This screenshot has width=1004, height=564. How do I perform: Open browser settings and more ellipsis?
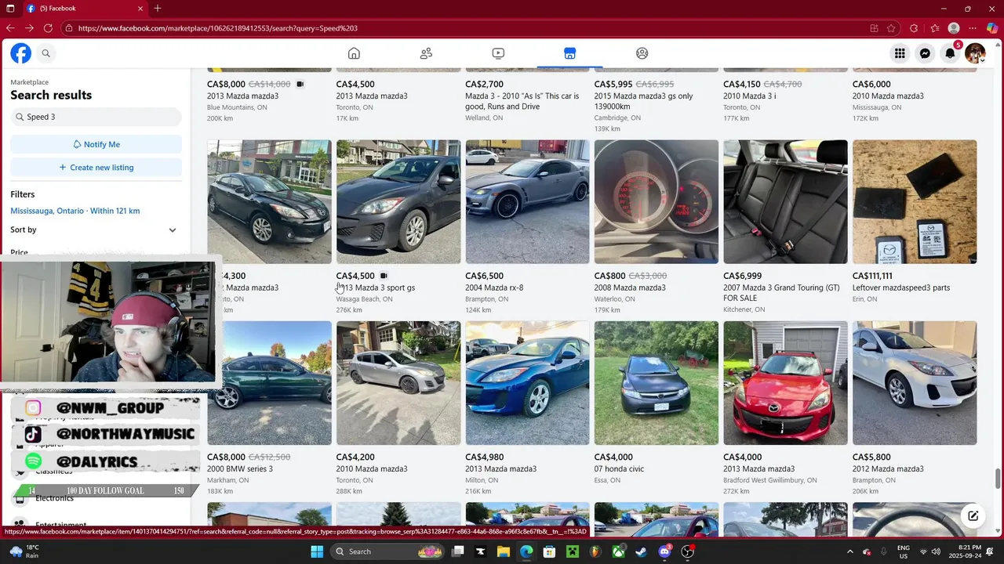pyautogui.click(x=973, y=28)
